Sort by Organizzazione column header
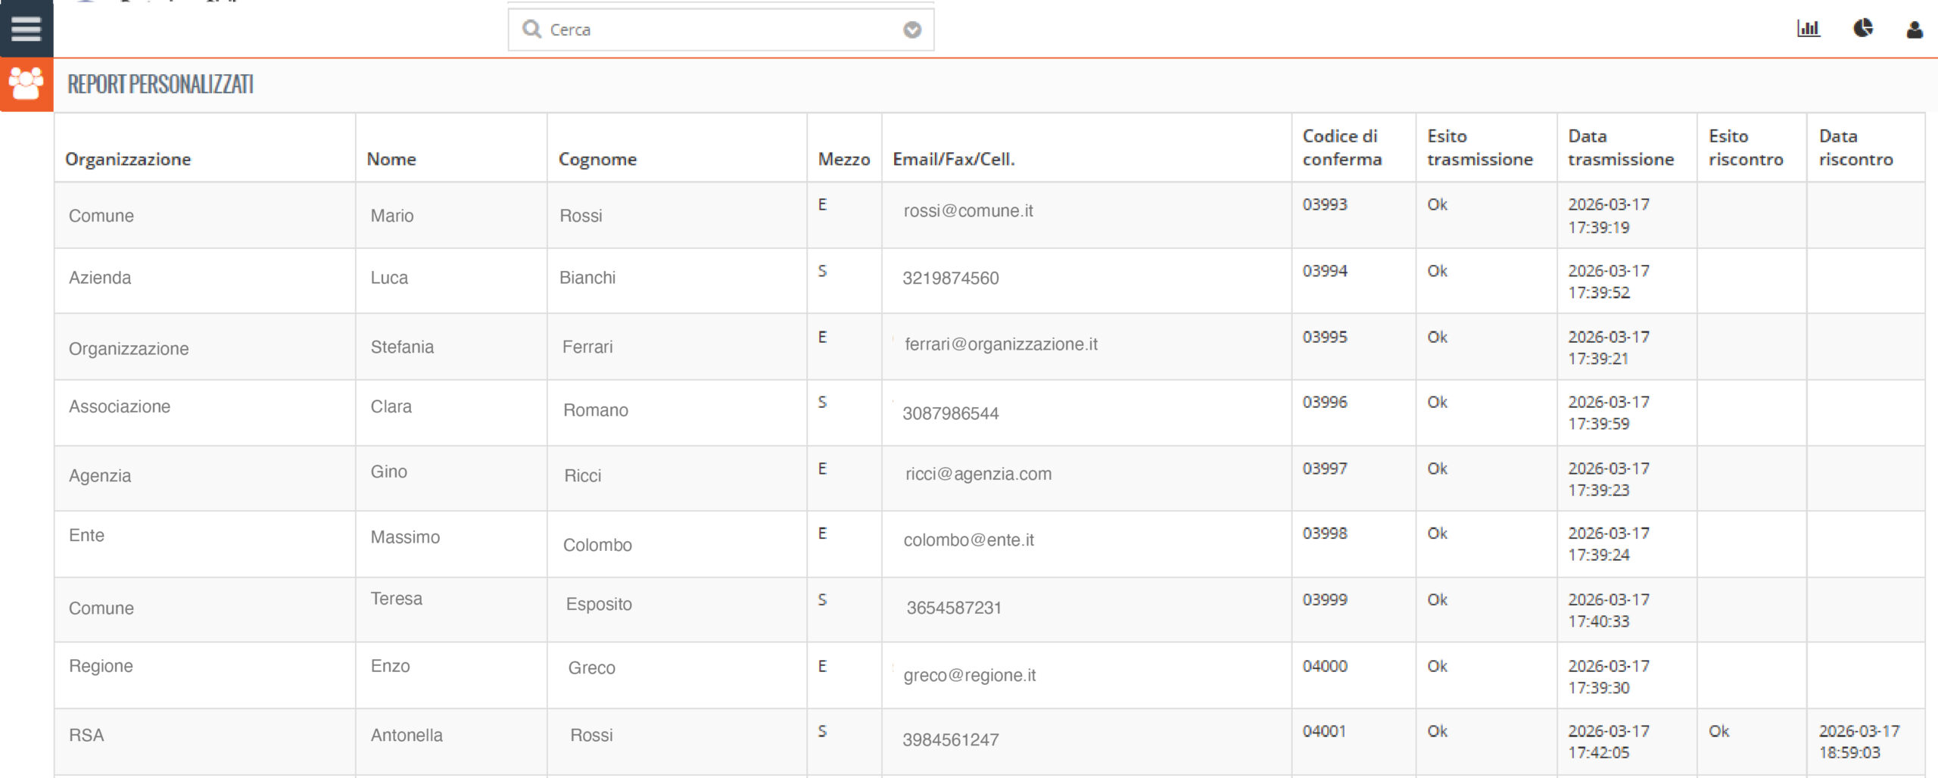1938x778 pixels. (x=128, y=159)
